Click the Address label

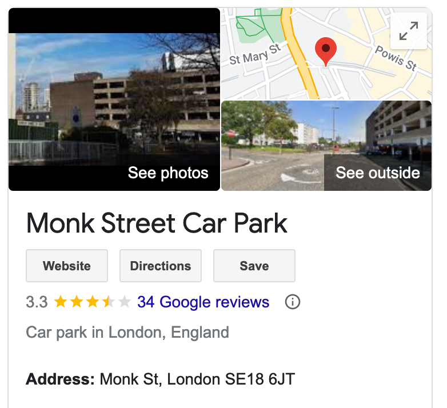pyautogui.click(x=60, y=379)
